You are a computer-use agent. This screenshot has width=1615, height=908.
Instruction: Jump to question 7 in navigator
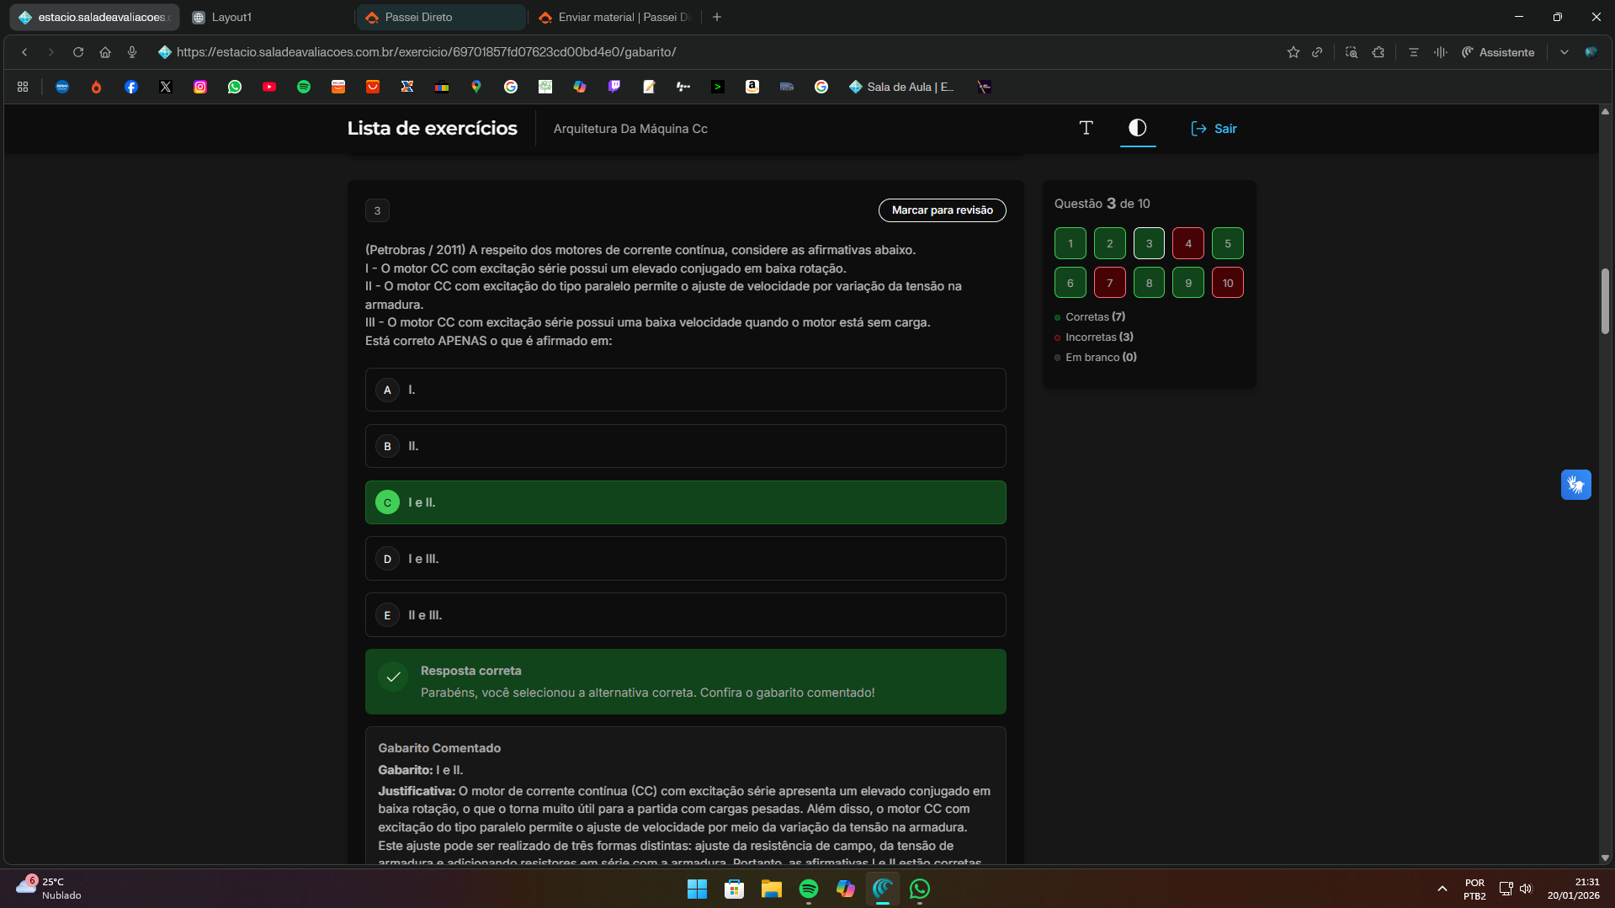pyautogui.click(x=1109, y=283)
